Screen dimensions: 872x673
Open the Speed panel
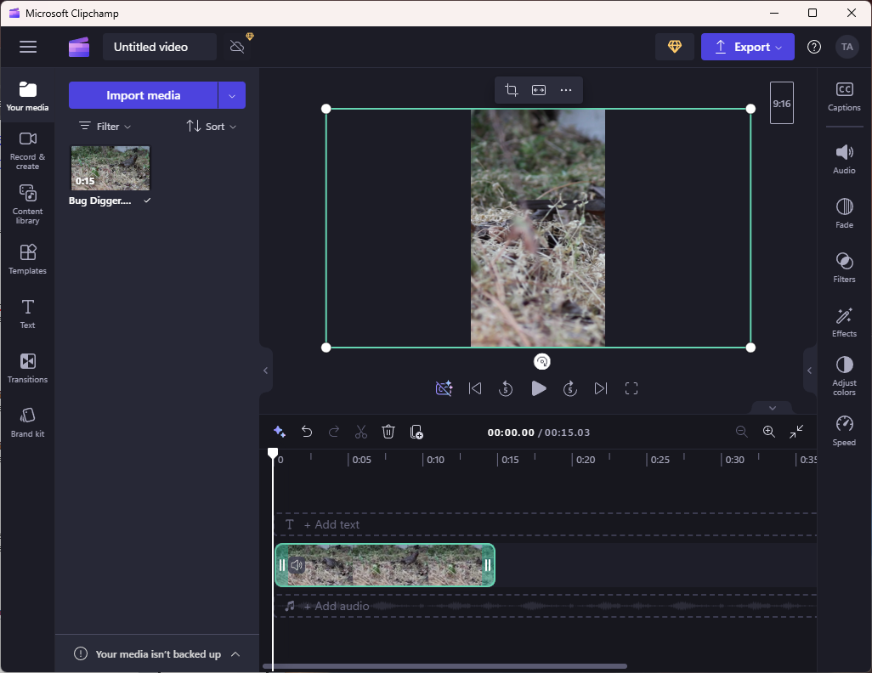click(x=844, y=430)
